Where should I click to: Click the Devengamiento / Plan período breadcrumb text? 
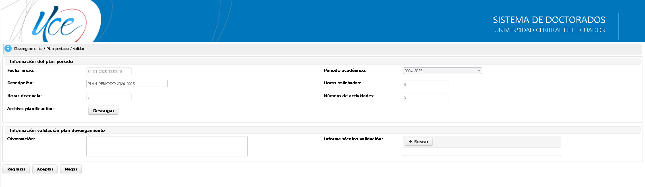[x=50, y=49]
